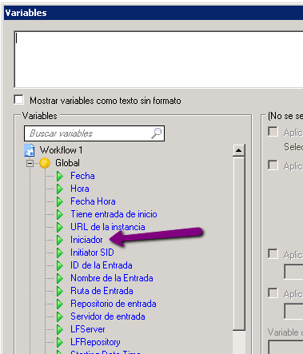Click the arrow icon beside Ruta de Entrada

coord(60,291)
